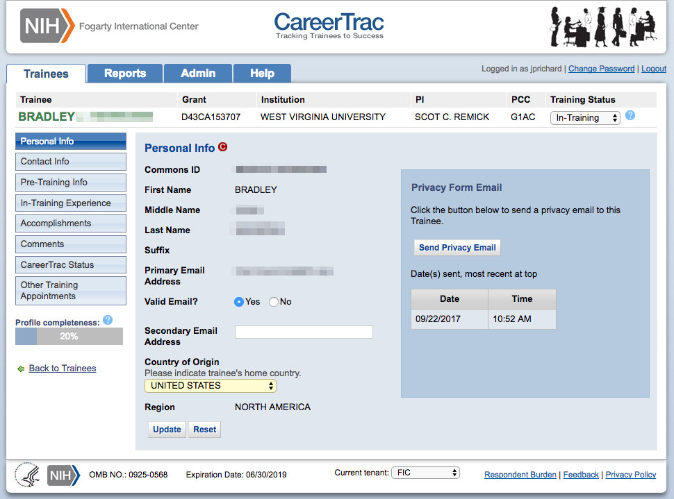Open Contact Info section
Screen dimensions: 674x499
(x=71, y=162)
